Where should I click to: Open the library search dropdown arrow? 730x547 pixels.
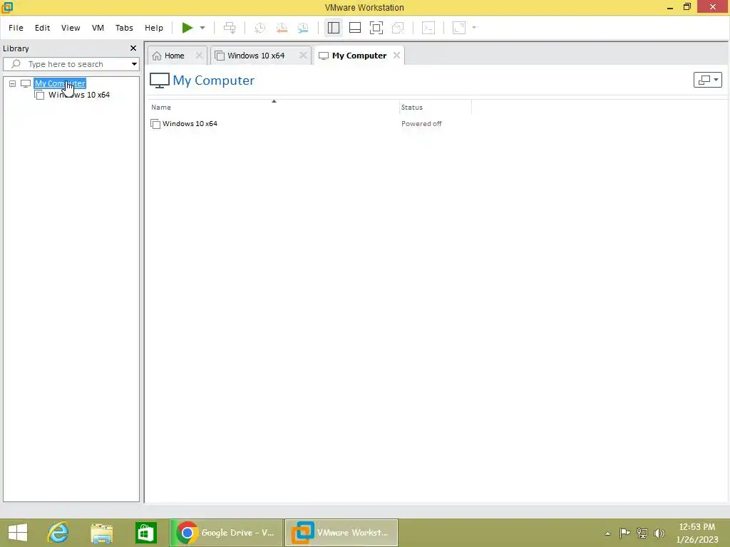(x=134, y=64)
